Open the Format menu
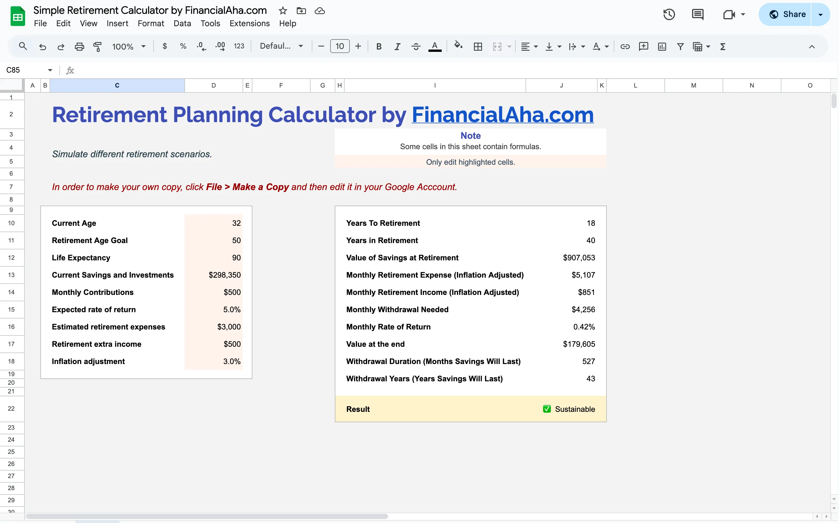 click(151, 23)
